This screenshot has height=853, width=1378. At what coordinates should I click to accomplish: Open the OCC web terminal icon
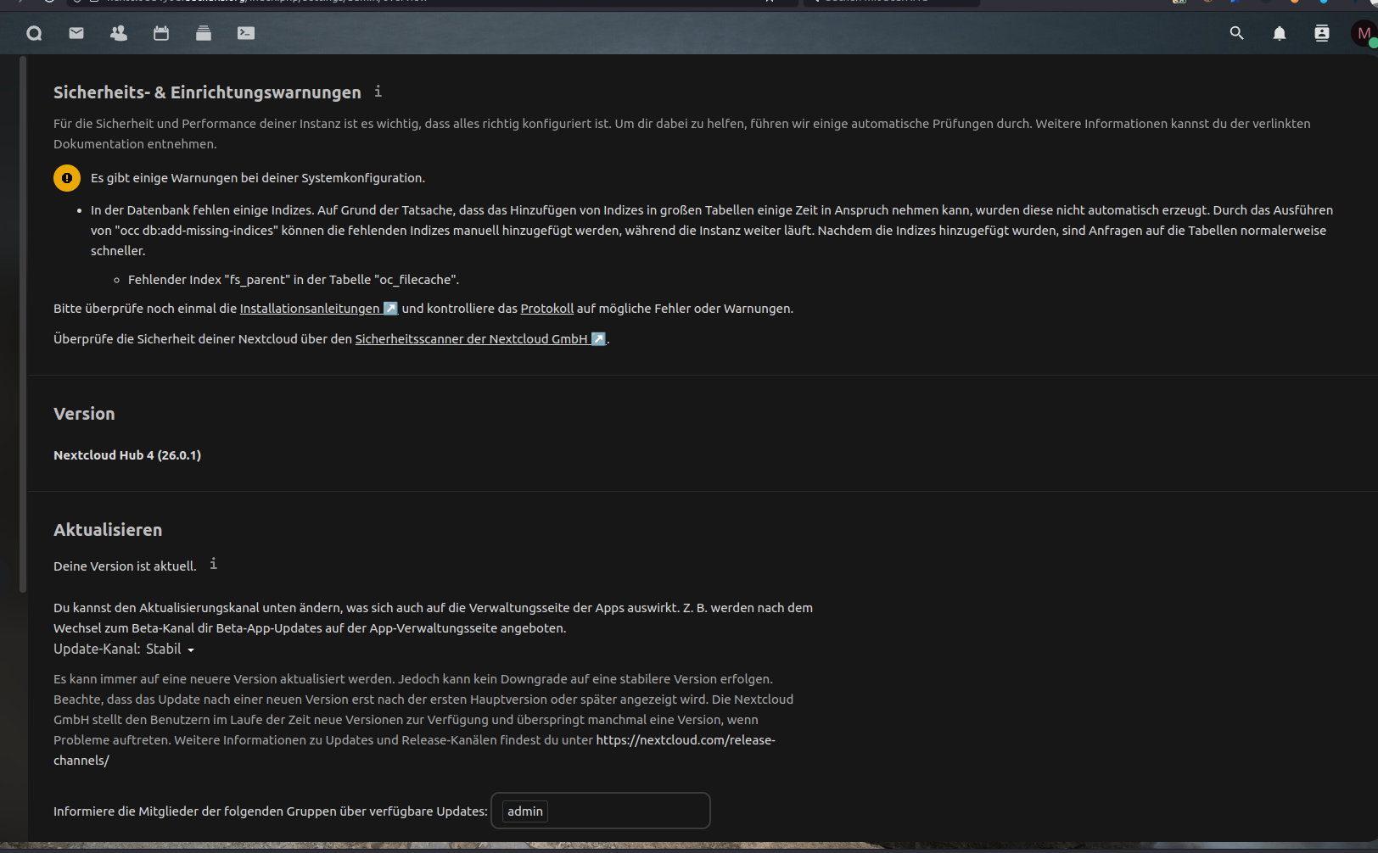point(246,33)
